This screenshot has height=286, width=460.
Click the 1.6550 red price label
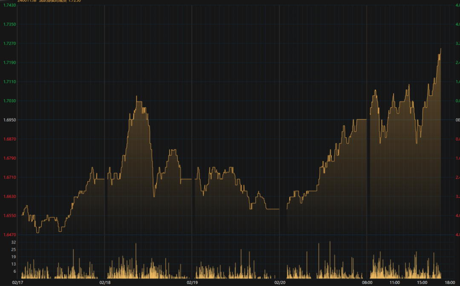[x=10, y=216]
